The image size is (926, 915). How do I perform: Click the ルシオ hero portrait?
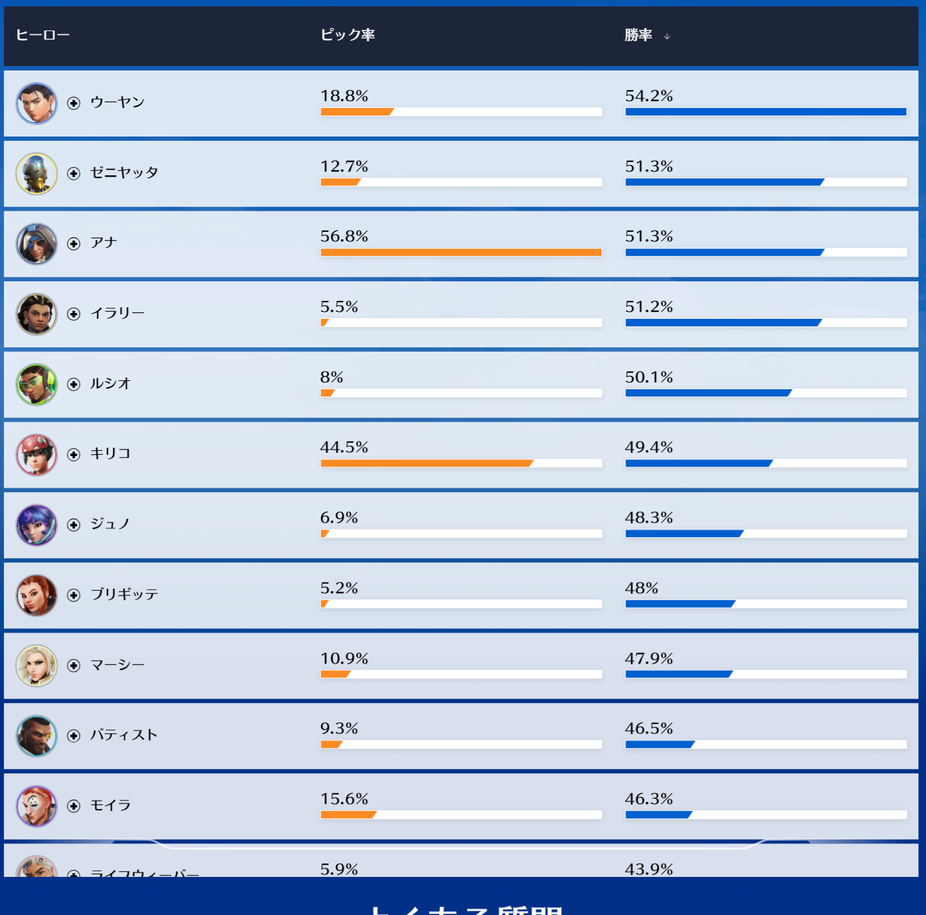36,384
